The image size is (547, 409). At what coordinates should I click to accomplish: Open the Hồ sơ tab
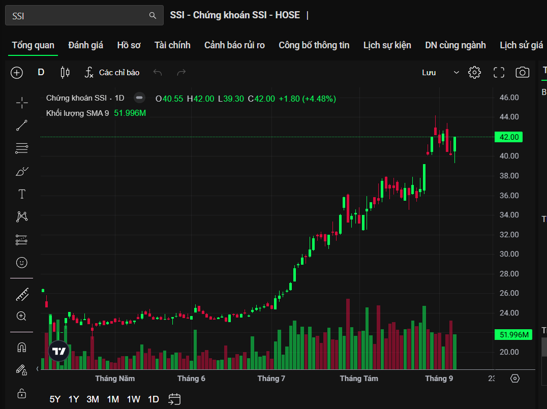pyautogui.click(x=129, y=45)
